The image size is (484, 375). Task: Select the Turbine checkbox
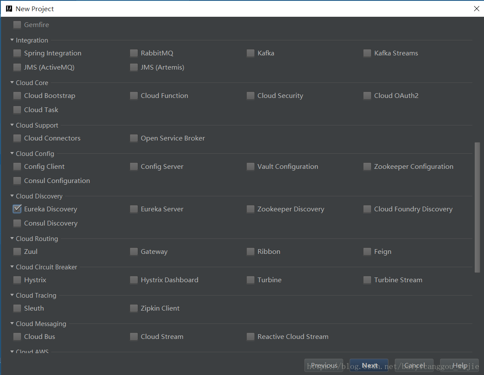251,280
